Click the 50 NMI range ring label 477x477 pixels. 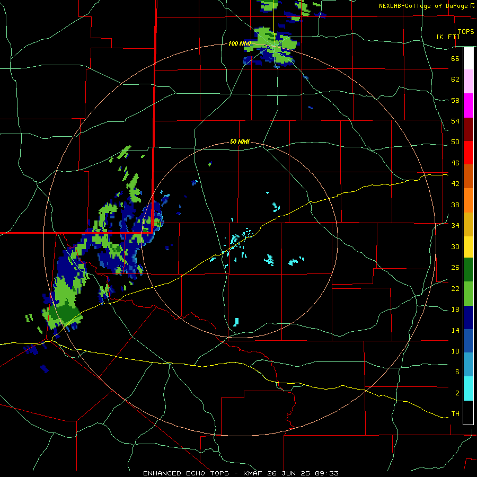click(x=240, y=142)
